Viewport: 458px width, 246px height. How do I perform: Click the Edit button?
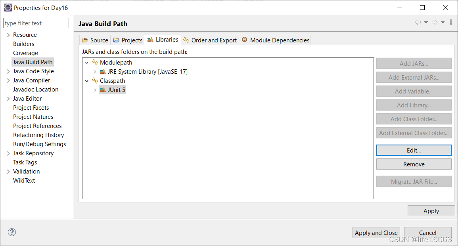point(414,150)
